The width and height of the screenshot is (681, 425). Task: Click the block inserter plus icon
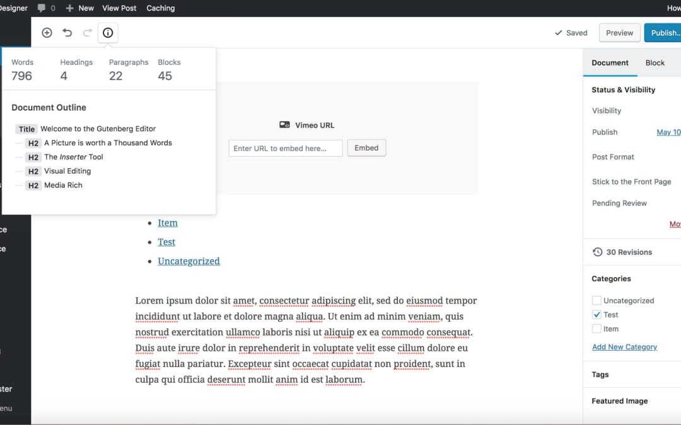pyautogui.click(x=46, y=32)
